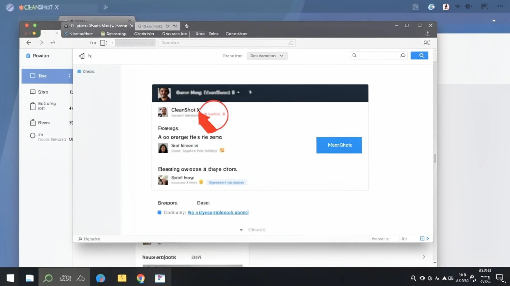Open the underlined blue link beside Coolrwity

point(218,213)
